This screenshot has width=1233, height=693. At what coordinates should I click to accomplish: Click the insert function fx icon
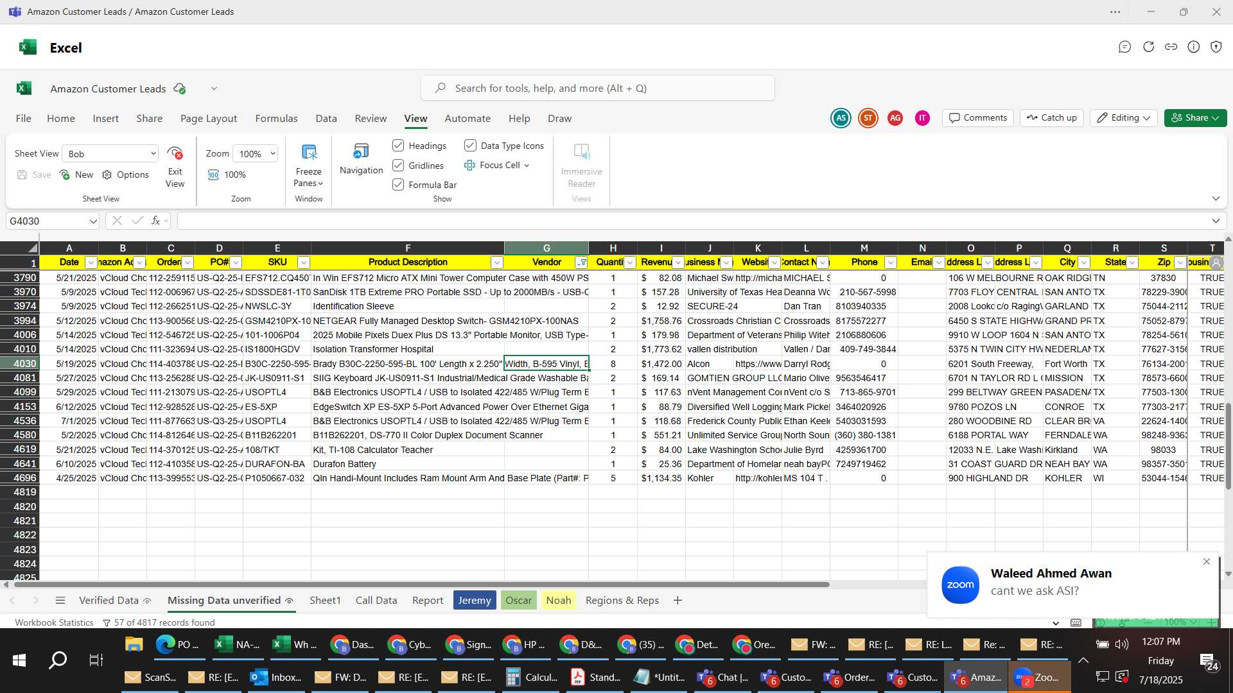point(155,221)
